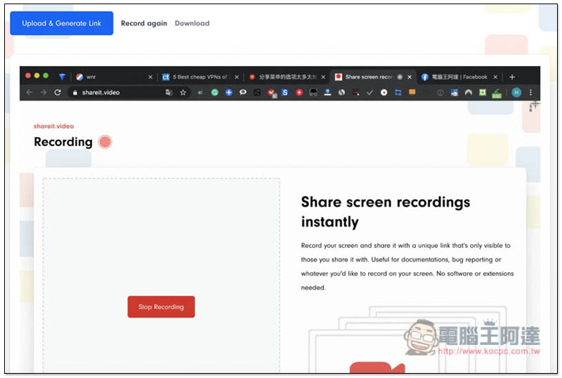Click the dashed recording preview area

pos(162,275)
